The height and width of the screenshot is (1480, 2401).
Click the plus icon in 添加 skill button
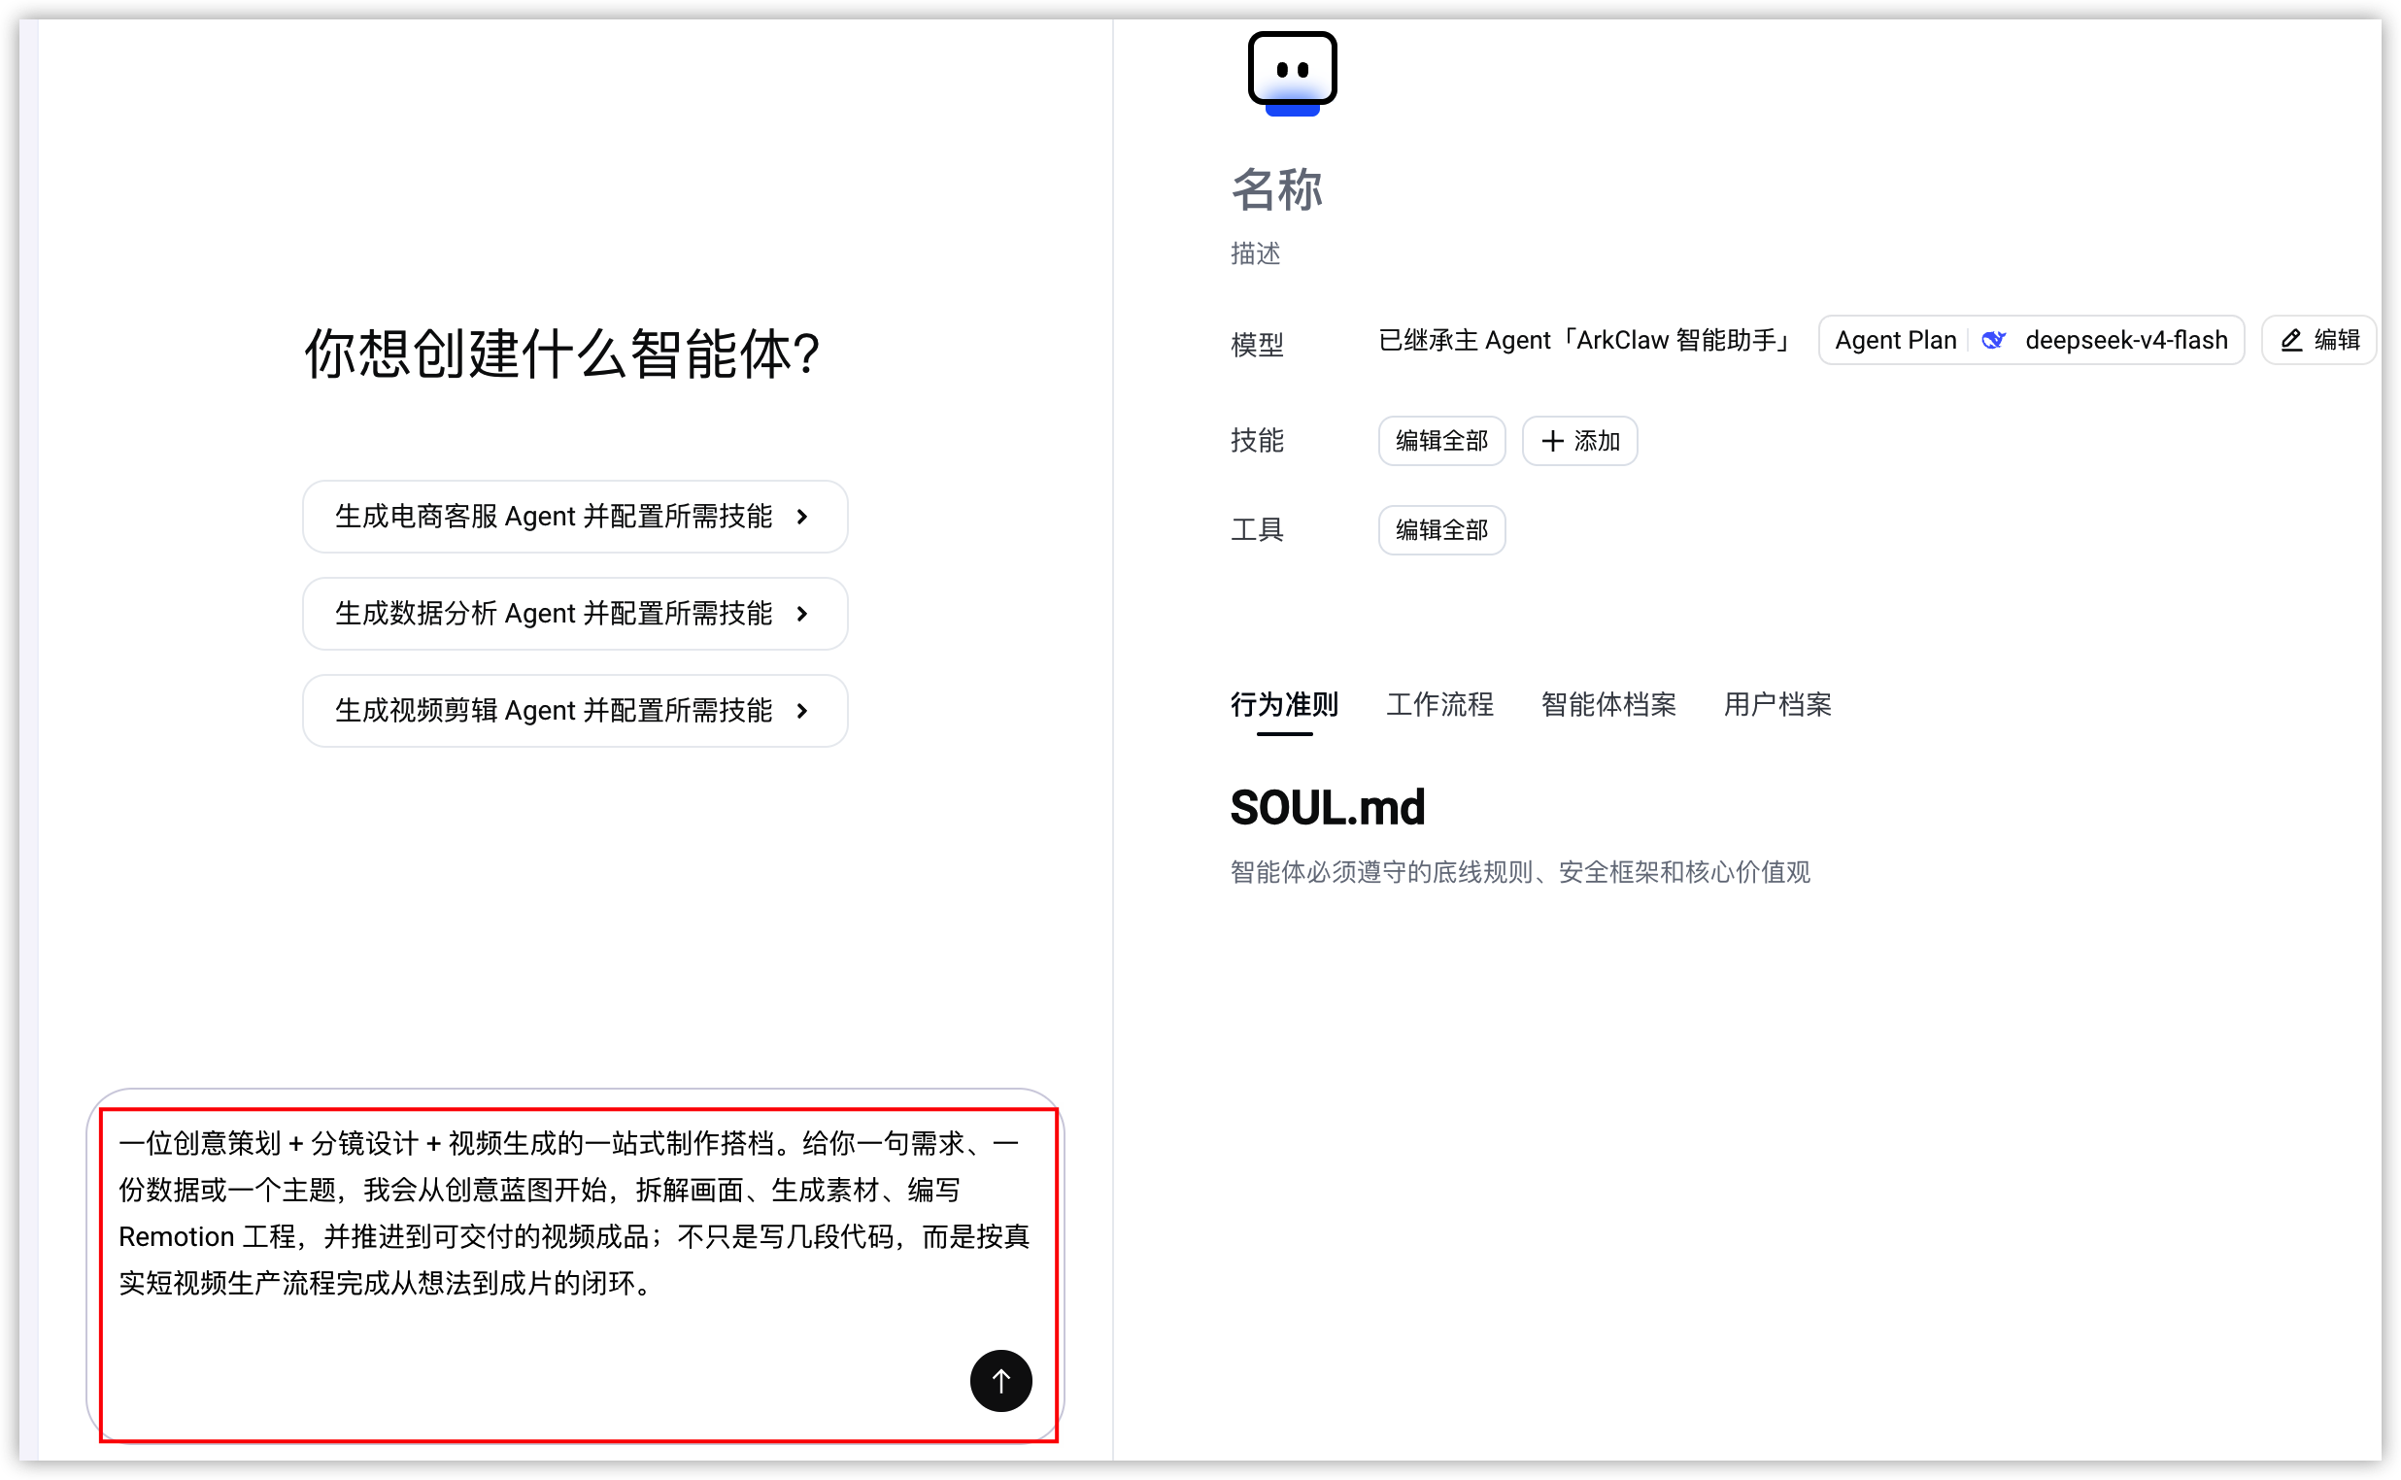point(1551,441)
